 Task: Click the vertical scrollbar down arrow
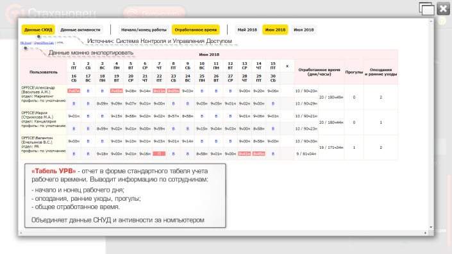coord(431,228)
